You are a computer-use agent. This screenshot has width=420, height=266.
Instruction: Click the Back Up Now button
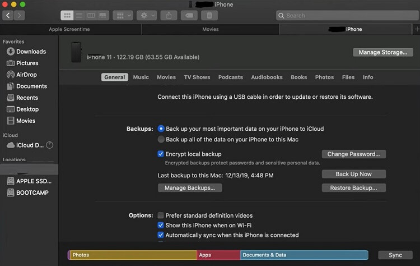pos(353,174)
